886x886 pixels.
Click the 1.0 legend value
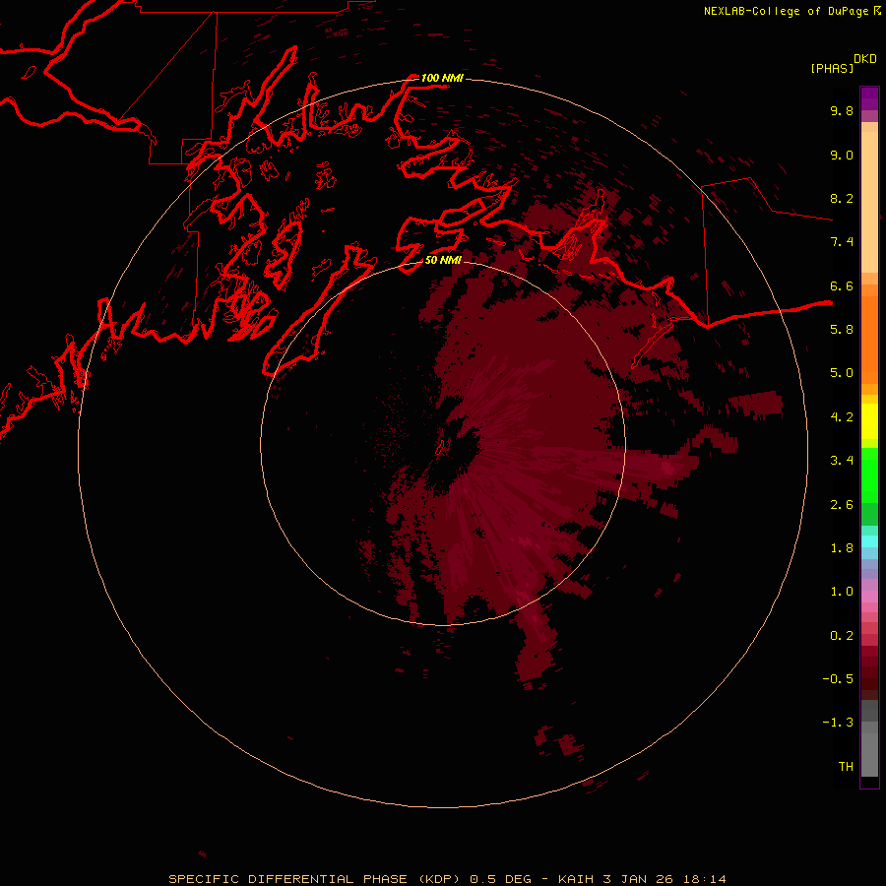(842, 592)
